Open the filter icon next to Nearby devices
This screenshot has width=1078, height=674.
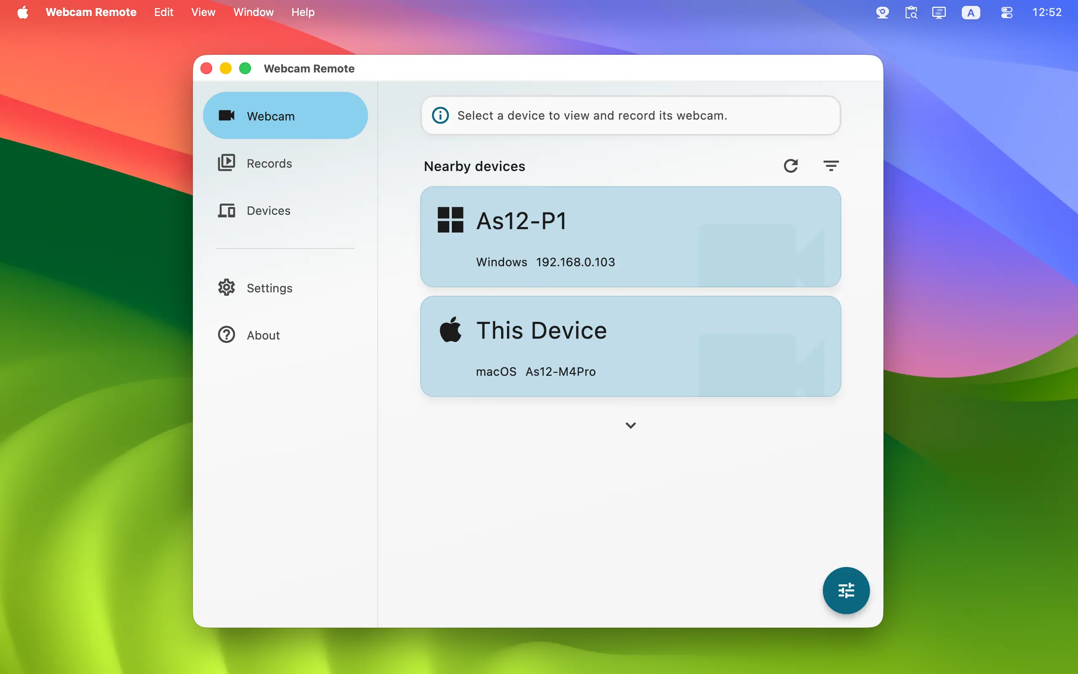(831, 166)
